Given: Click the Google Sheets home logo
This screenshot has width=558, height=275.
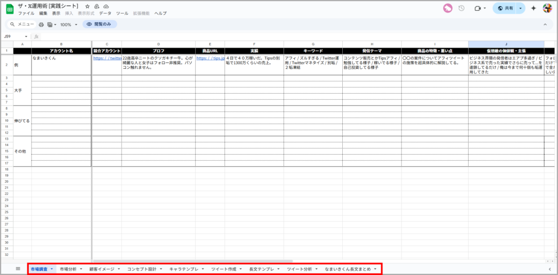Looking at the screenshot, I should click(x=10, y=8).
